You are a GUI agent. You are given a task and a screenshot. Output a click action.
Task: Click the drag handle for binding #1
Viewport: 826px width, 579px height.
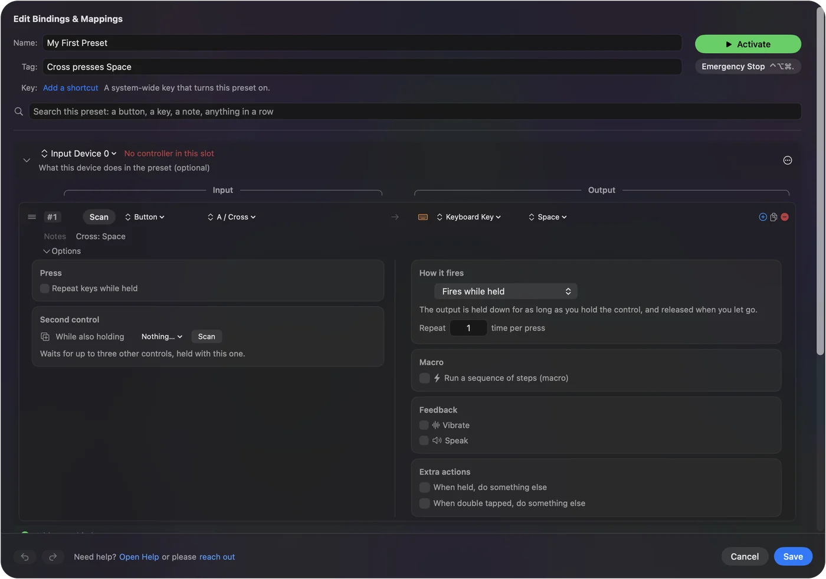pyautogui.click(x=32, y=217)
